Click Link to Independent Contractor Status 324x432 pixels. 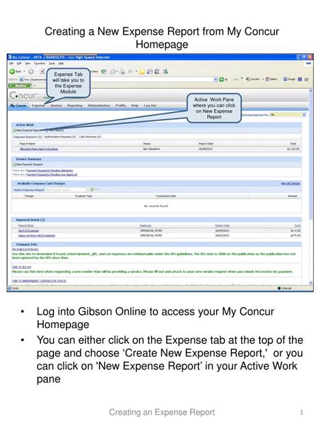(39, 281)
